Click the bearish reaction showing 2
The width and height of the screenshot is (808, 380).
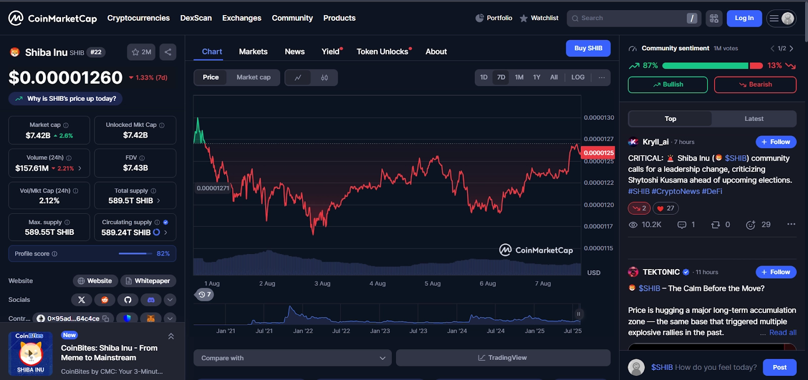pyautogui.click(x=639, y=208)
